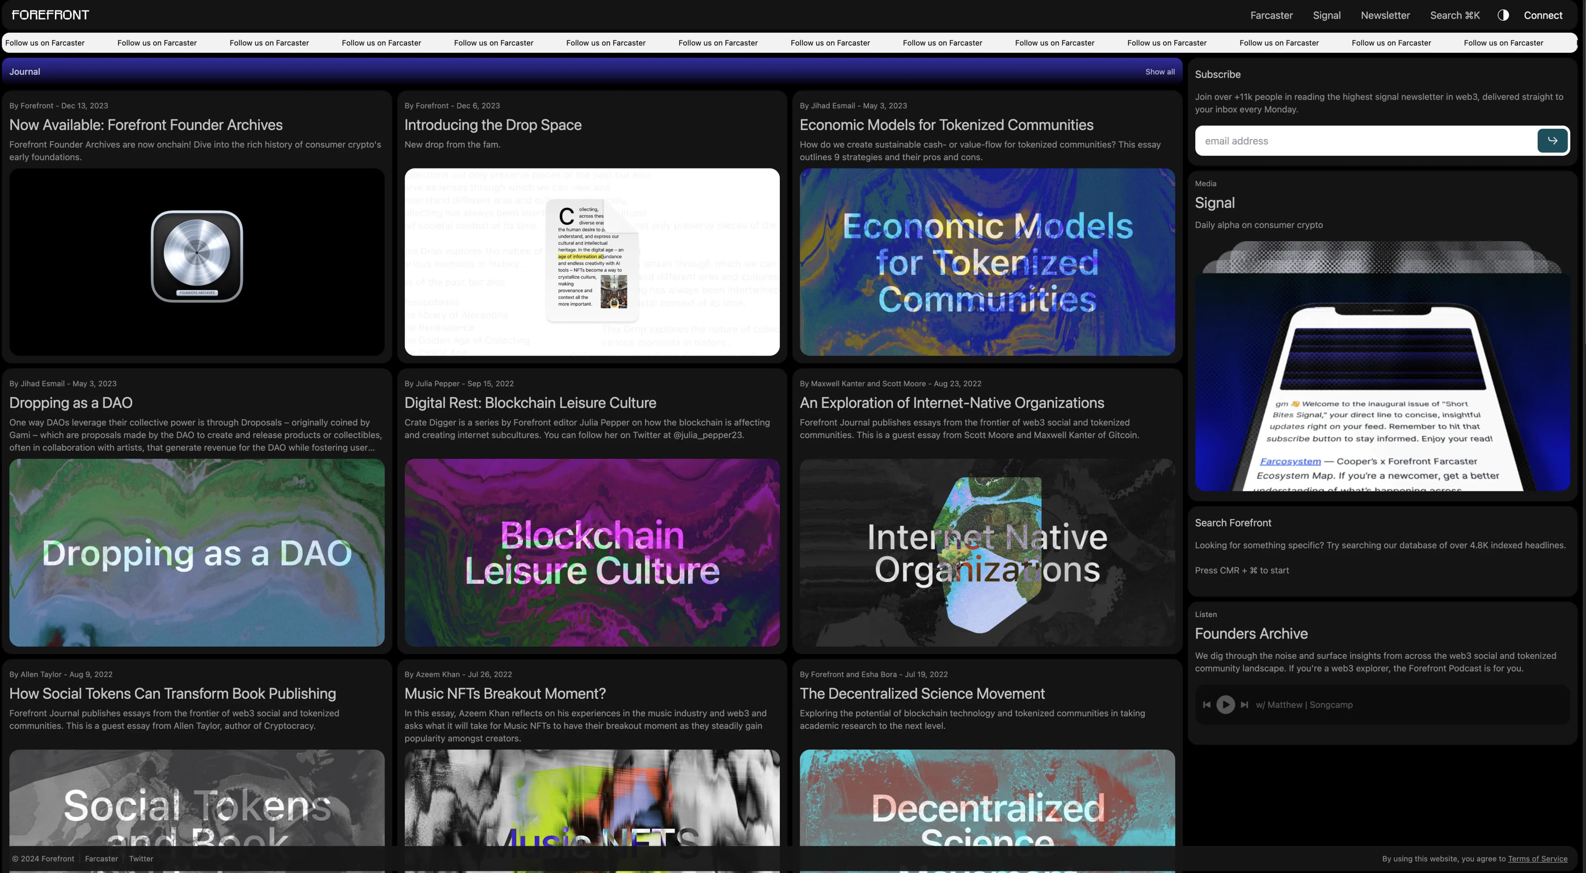
Task: Click the Connect button
Action: 1542,15
